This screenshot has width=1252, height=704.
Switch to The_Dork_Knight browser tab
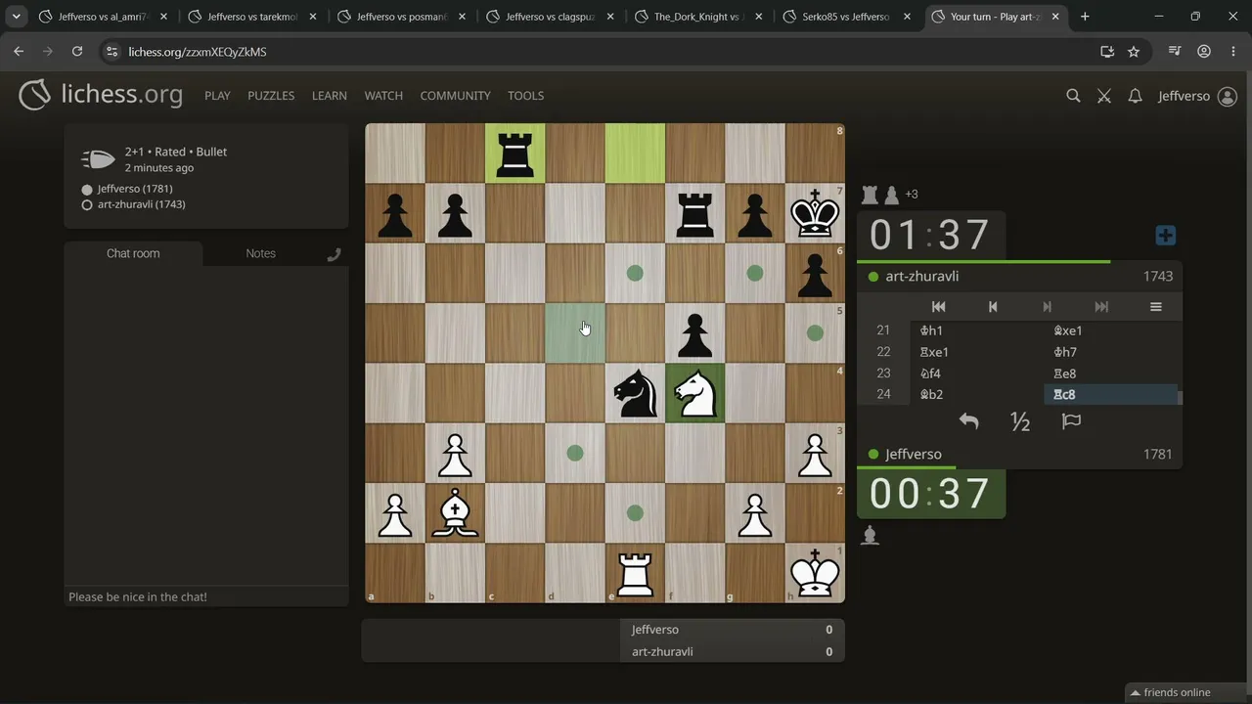pos(698,17)
